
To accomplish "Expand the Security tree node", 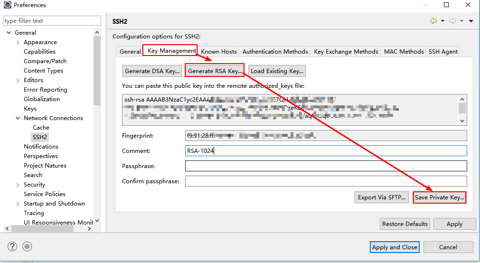I will 18,185.
